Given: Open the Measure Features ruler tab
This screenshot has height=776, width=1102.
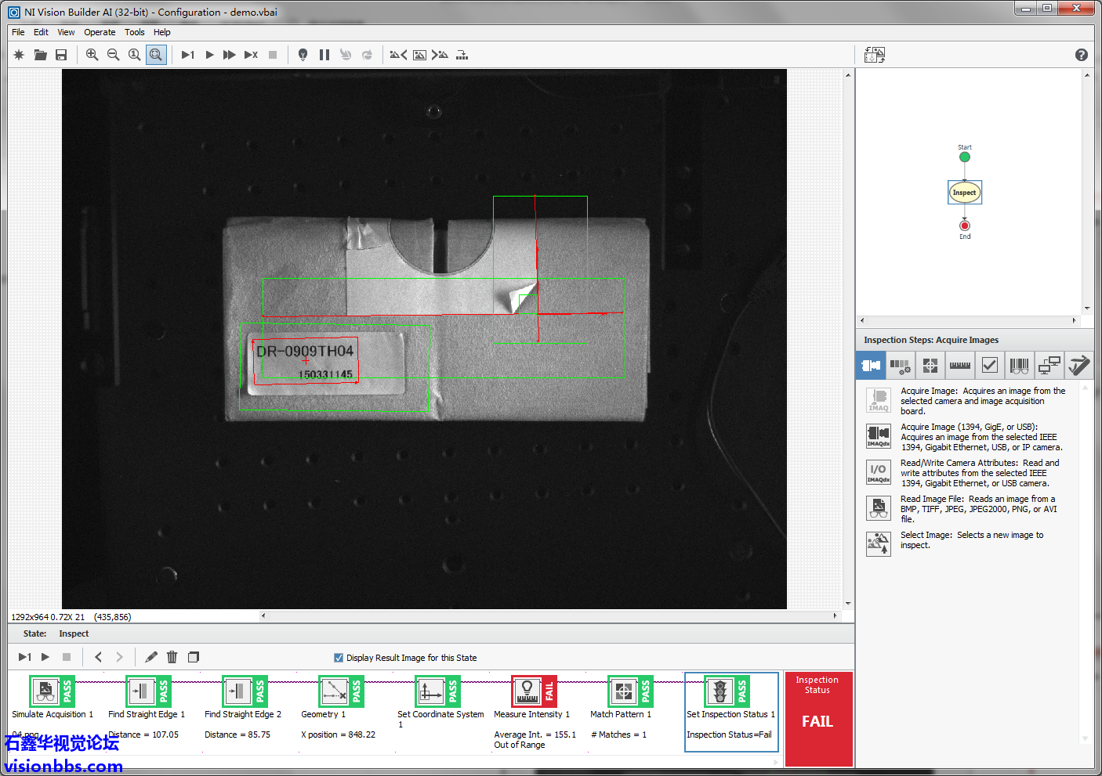Looking at the screenshot, I should (959, 365).
